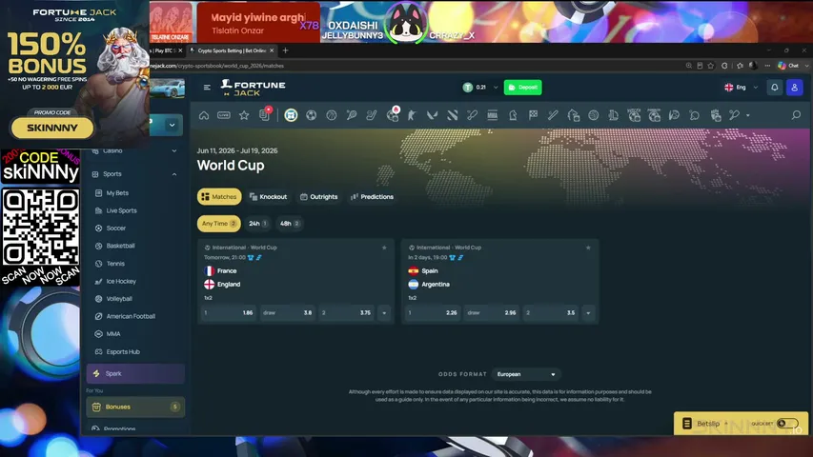This screenshot has height=457, width=813.
Task: Click the FortuneJack logo
Action: 253,88
